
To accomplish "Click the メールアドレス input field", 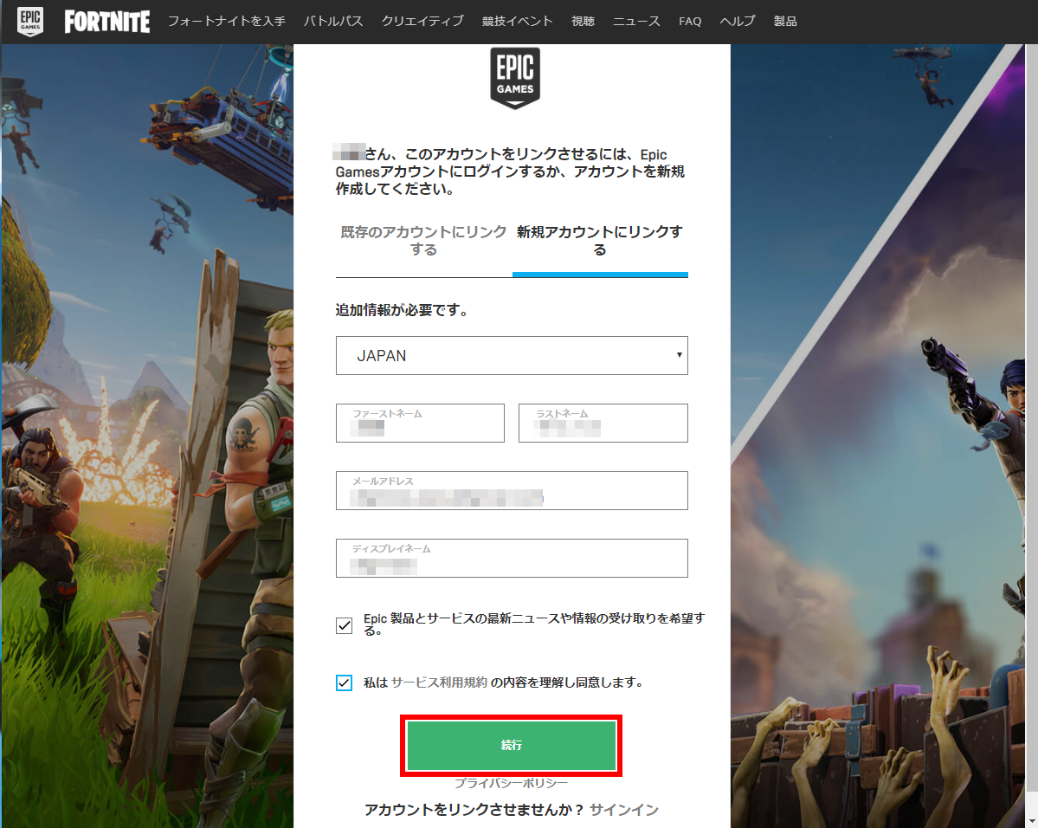I will [512, 490].
